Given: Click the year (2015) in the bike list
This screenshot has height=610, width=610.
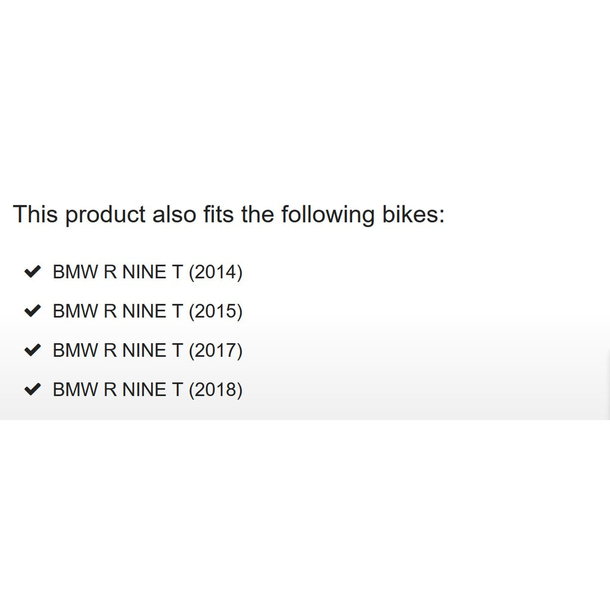Looking at the screenshot, I should 216,311.
